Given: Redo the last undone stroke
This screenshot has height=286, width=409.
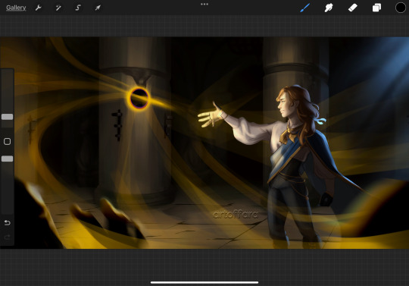Looking at the screenshot, I should pyautogui.click(x=8, y=237).
